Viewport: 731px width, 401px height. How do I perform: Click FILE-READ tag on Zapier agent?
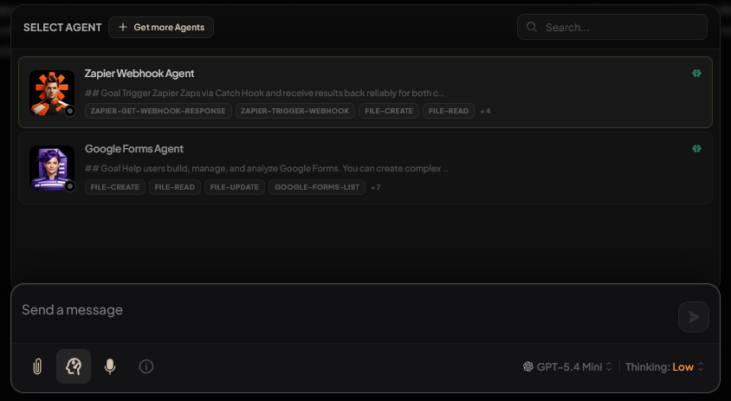tap(449, 111)
